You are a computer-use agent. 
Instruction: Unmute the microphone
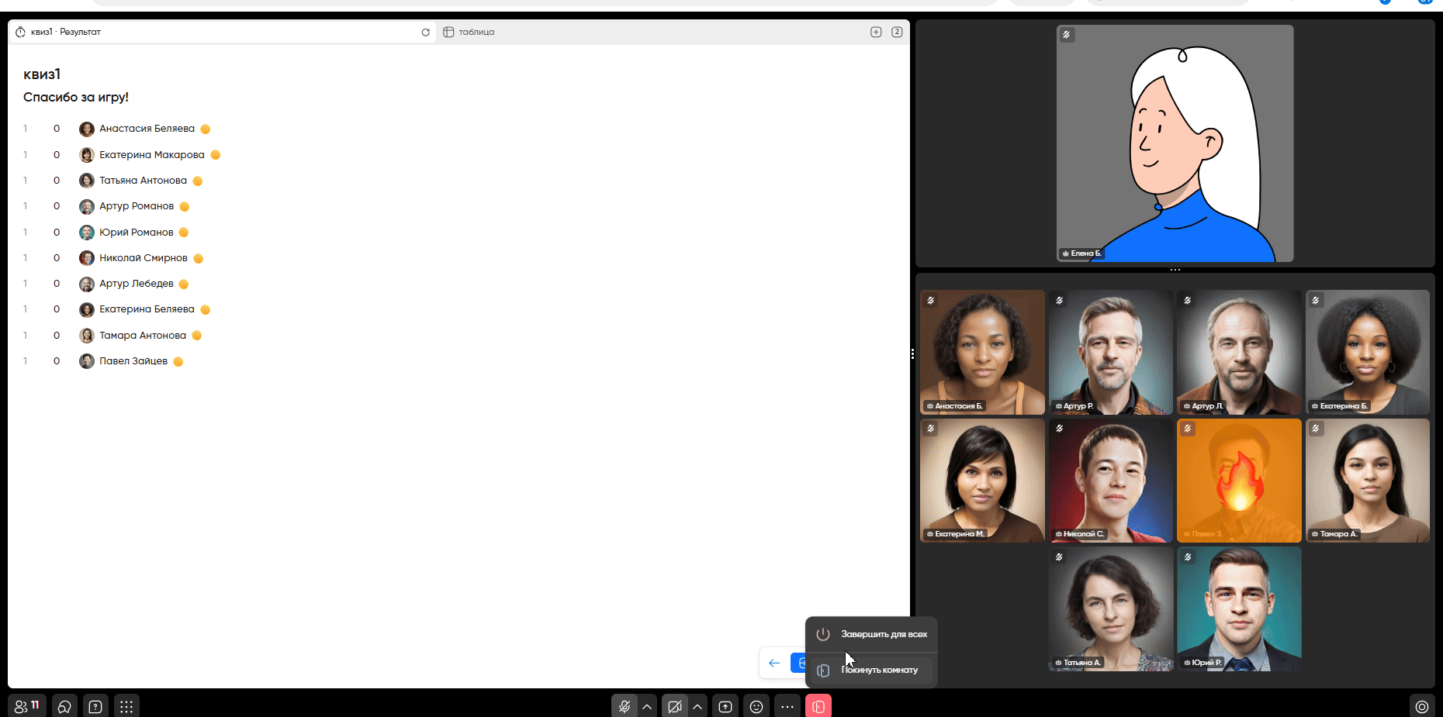(625, 706)
